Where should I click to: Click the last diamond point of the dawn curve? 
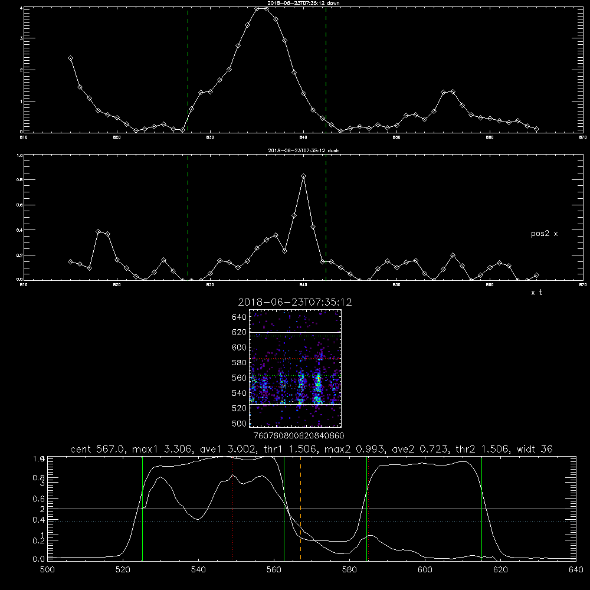[536, 129]
